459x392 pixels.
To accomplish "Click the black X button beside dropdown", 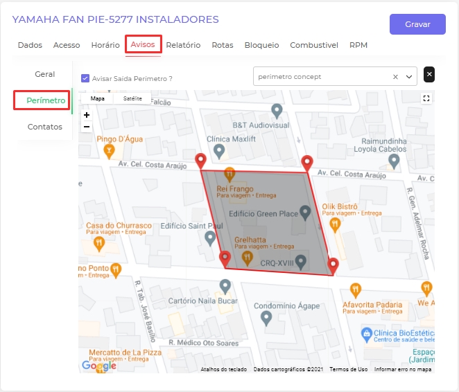I will [429, 74].
